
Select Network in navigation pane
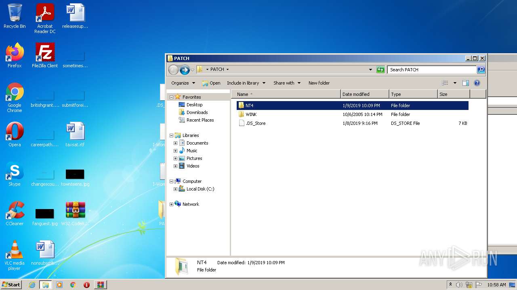pyautogui.click(x=191, y=204)
